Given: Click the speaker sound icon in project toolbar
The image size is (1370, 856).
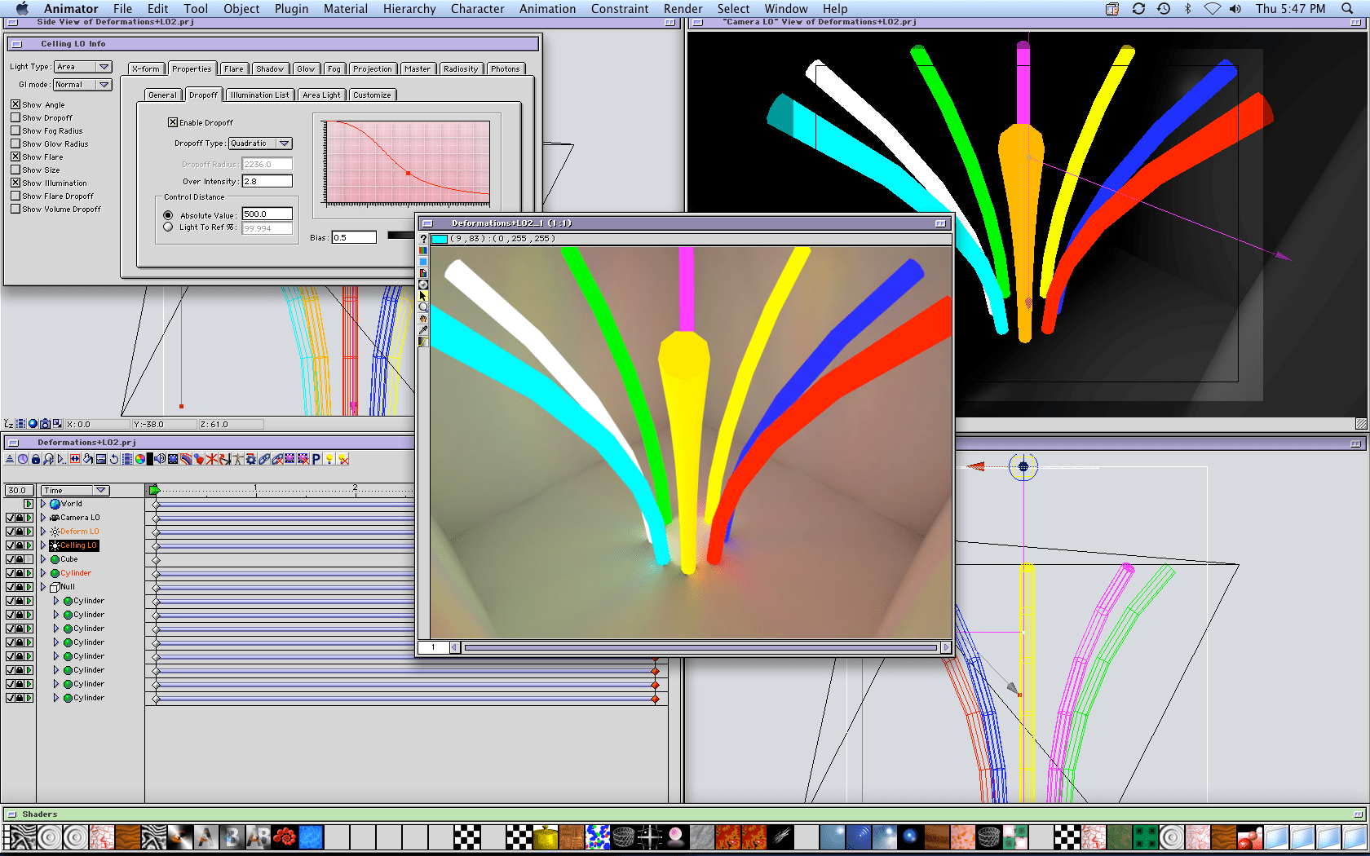Looking at the screenshot, I should point(160,459).
